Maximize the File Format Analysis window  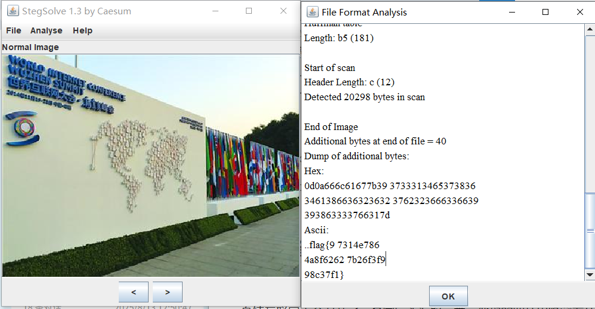pyautogui.click(x=545, y=12)
